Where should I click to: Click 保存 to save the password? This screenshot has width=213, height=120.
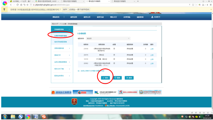tap(65, 10)
